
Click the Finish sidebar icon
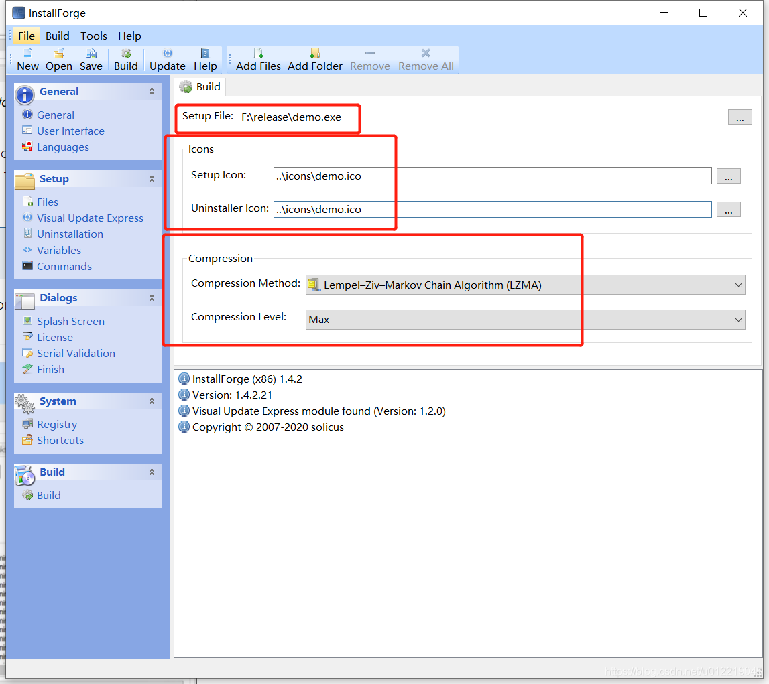click(x=27, y=369)
